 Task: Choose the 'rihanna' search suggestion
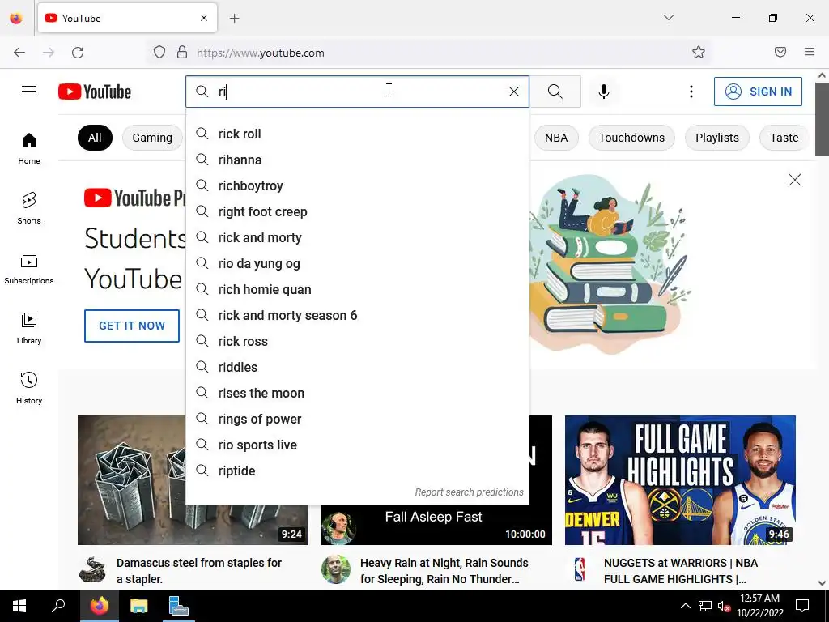coord(357,160)
